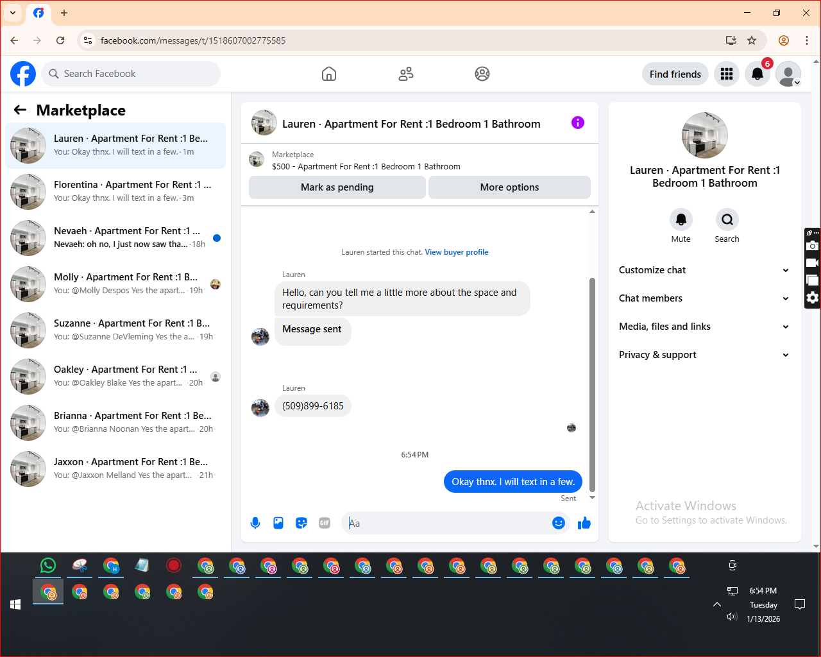
Task: Click Mark as pending button
Action: 337,187
